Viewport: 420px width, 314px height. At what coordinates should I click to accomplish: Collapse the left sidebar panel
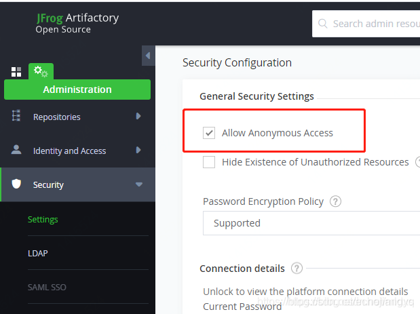tap(147, 55)
